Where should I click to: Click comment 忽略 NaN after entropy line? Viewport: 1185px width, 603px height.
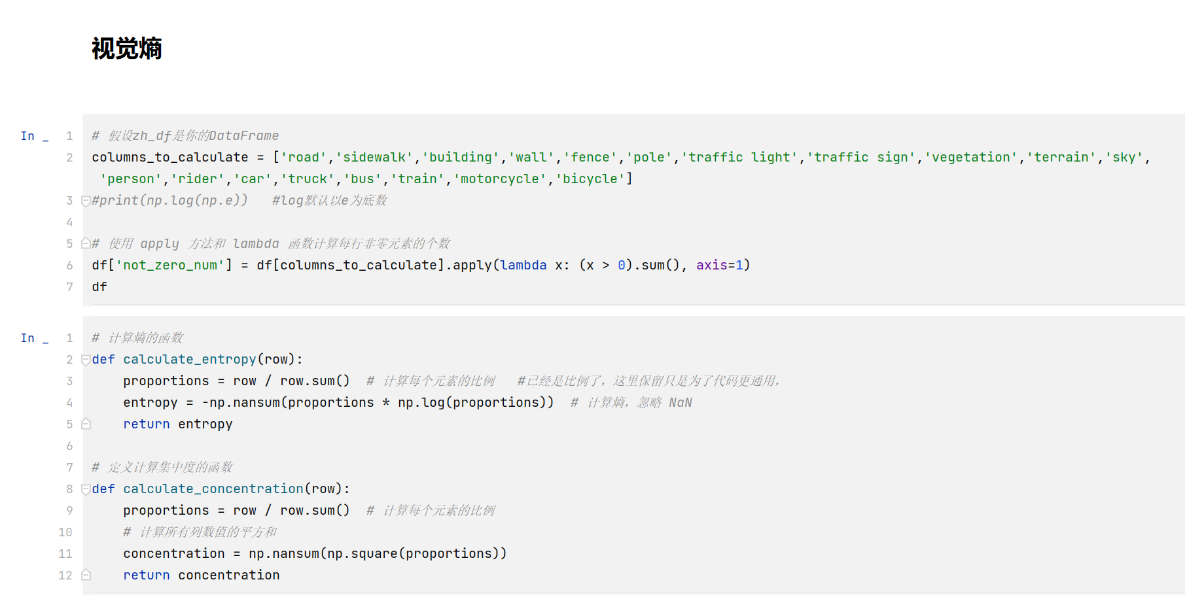[x=665, y=403]
